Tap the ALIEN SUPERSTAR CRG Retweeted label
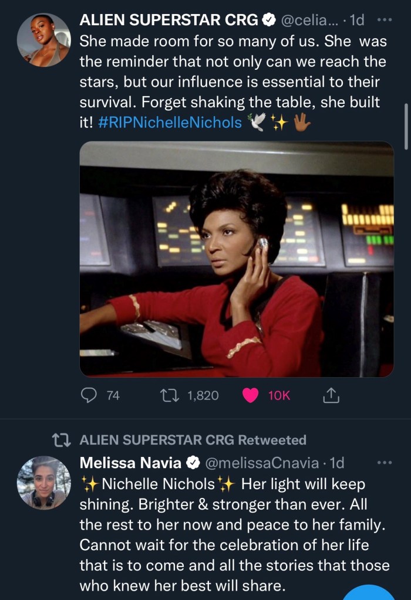Screen dimensions: 411x600 [x=193, y=440]
